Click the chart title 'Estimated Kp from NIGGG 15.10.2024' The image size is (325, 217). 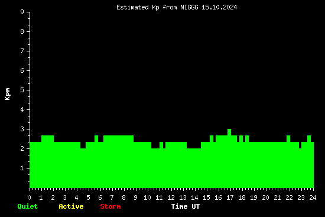click(177, 8)
